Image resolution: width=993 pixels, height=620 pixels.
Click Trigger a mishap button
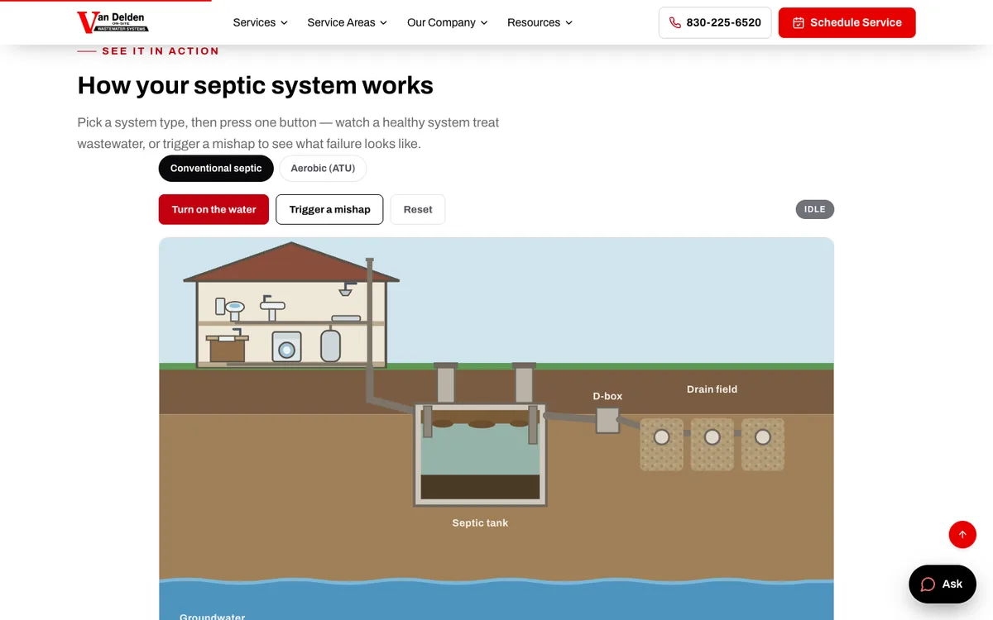click(x=329, y=209)
